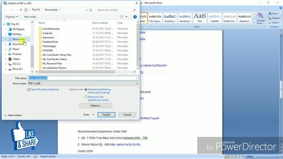Click the navigation pane vertical scrollbar
The width and height of the screenshot is (283, 159).
[32, 57]
